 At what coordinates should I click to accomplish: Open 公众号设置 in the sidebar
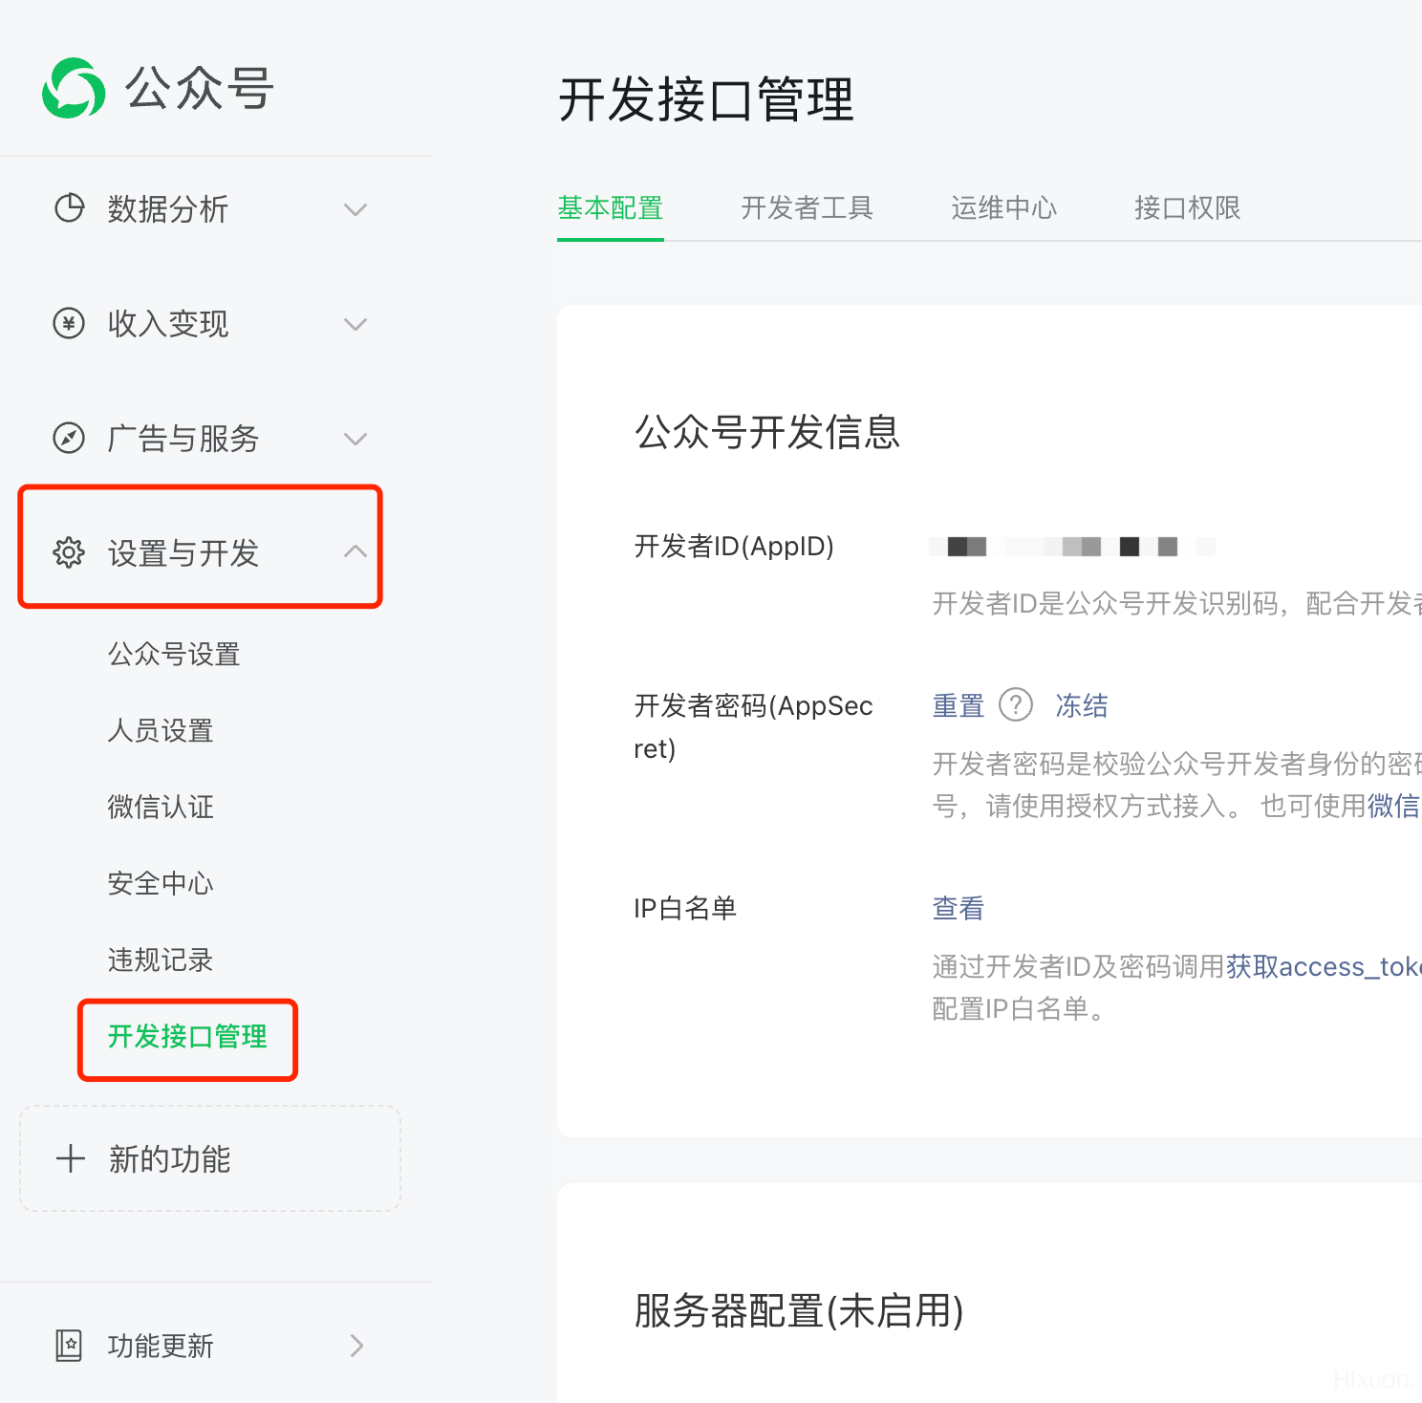[x=174, y=655]
